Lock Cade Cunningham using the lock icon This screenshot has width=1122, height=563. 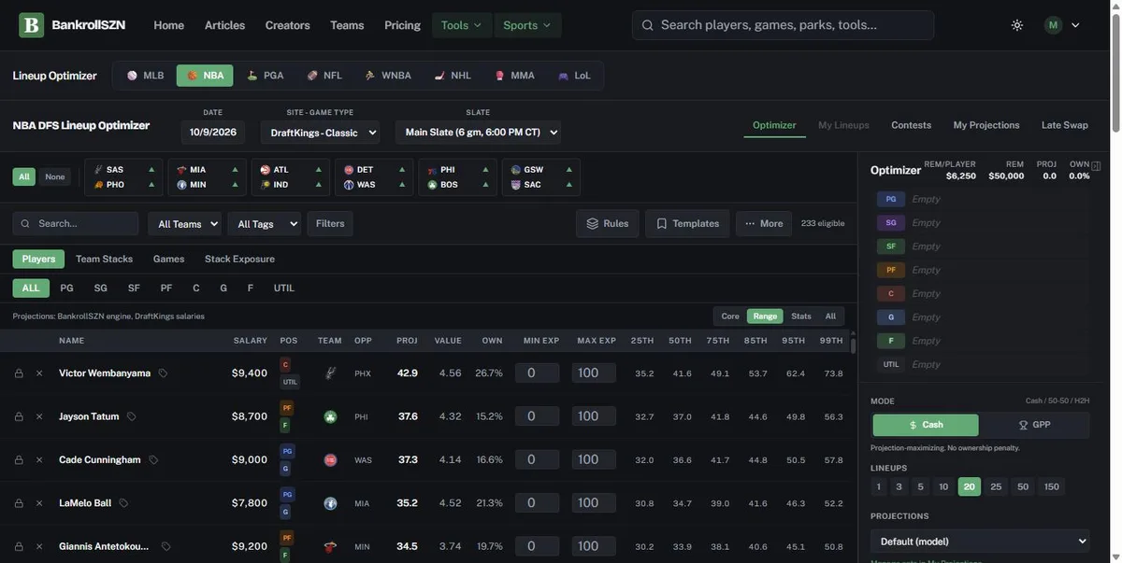click(19, 460)
